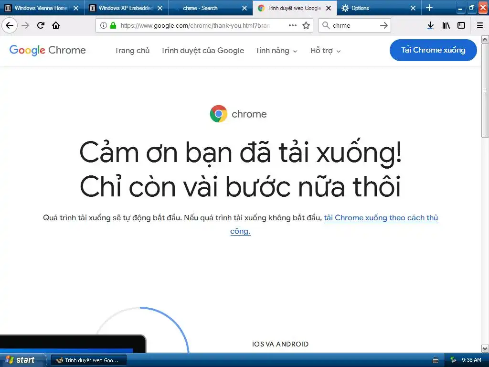Select the Trình duyệt web Goo taskbar item
The height and width of the screenshot is (367, 489).
click(x=88, y=360)
